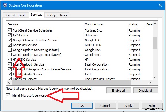This screenshot has height=112, width=166.
Task: Toggle the fpCsEvtSvc service checkbox
Action: pyautogui.click(x=10, y=35)
